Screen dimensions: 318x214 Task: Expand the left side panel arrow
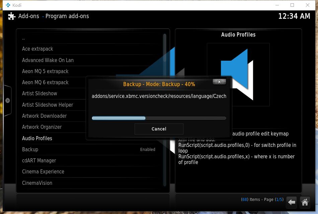[7, 100]
